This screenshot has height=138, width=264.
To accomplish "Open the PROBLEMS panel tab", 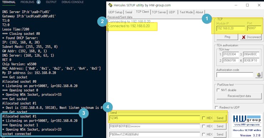I will point(27,2).
